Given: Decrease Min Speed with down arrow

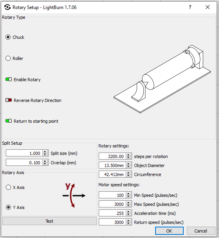Looking at the screenshot, I should [x=129, y=197].
